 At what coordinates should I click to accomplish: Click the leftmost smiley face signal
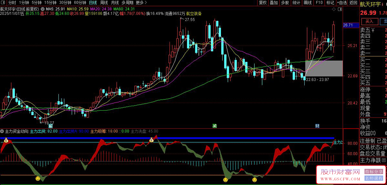(x=38, y=178)
